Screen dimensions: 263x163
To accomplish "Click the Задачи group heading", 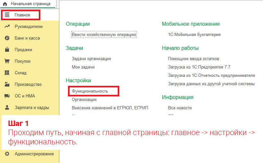I will [x=74, y=48].
